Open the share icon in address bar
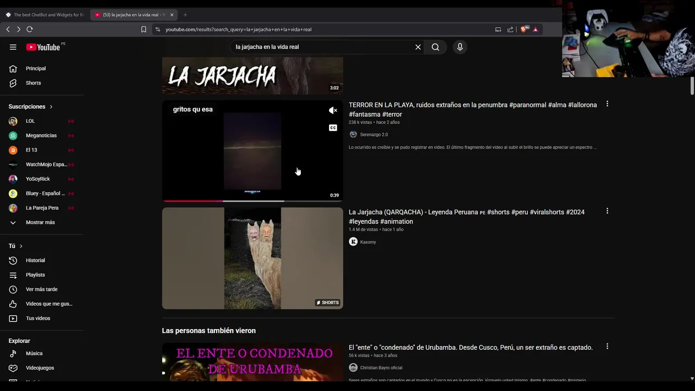Screen dimensions: 695x391 tap(510, 29)
